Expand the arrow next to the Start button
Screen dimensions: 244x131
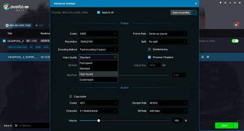(x=236, y=125)
